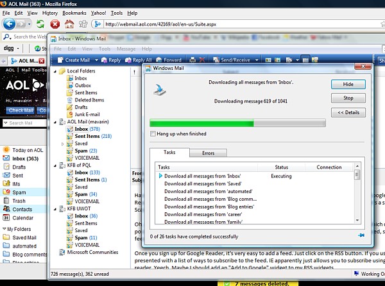Click Print icon in Windows Mail toolbar
385x286 pixels.
pyautogui.click(x=193, y=60)
